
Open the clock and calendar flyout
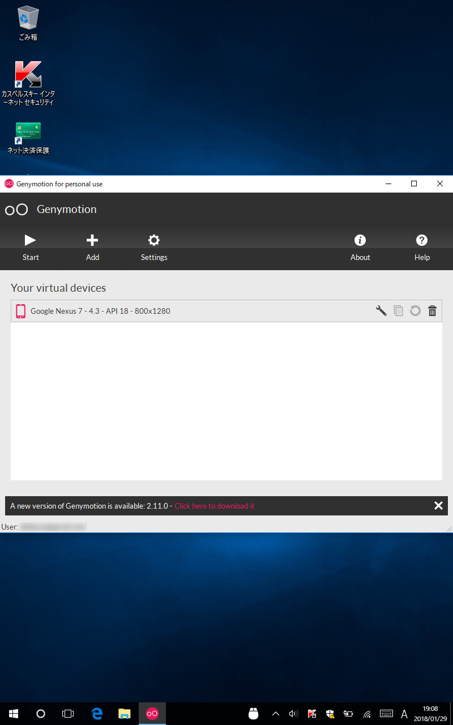point(430,714)
